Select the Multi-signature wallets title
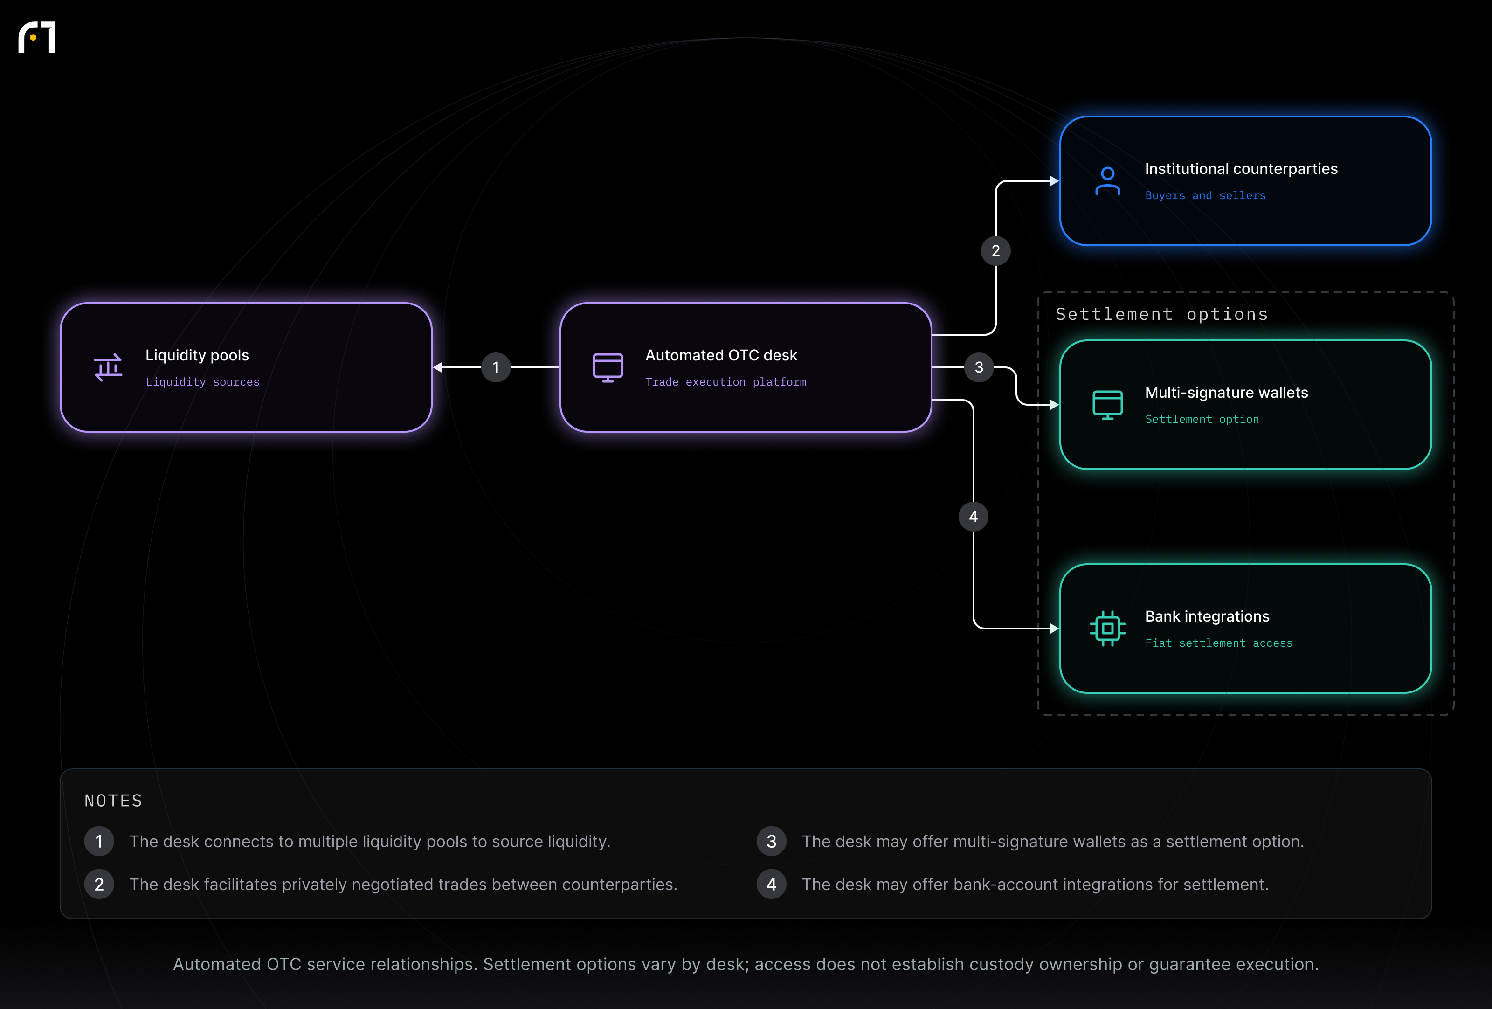The height and width of the screenshot is (1009, 1492). [1226, 392]
